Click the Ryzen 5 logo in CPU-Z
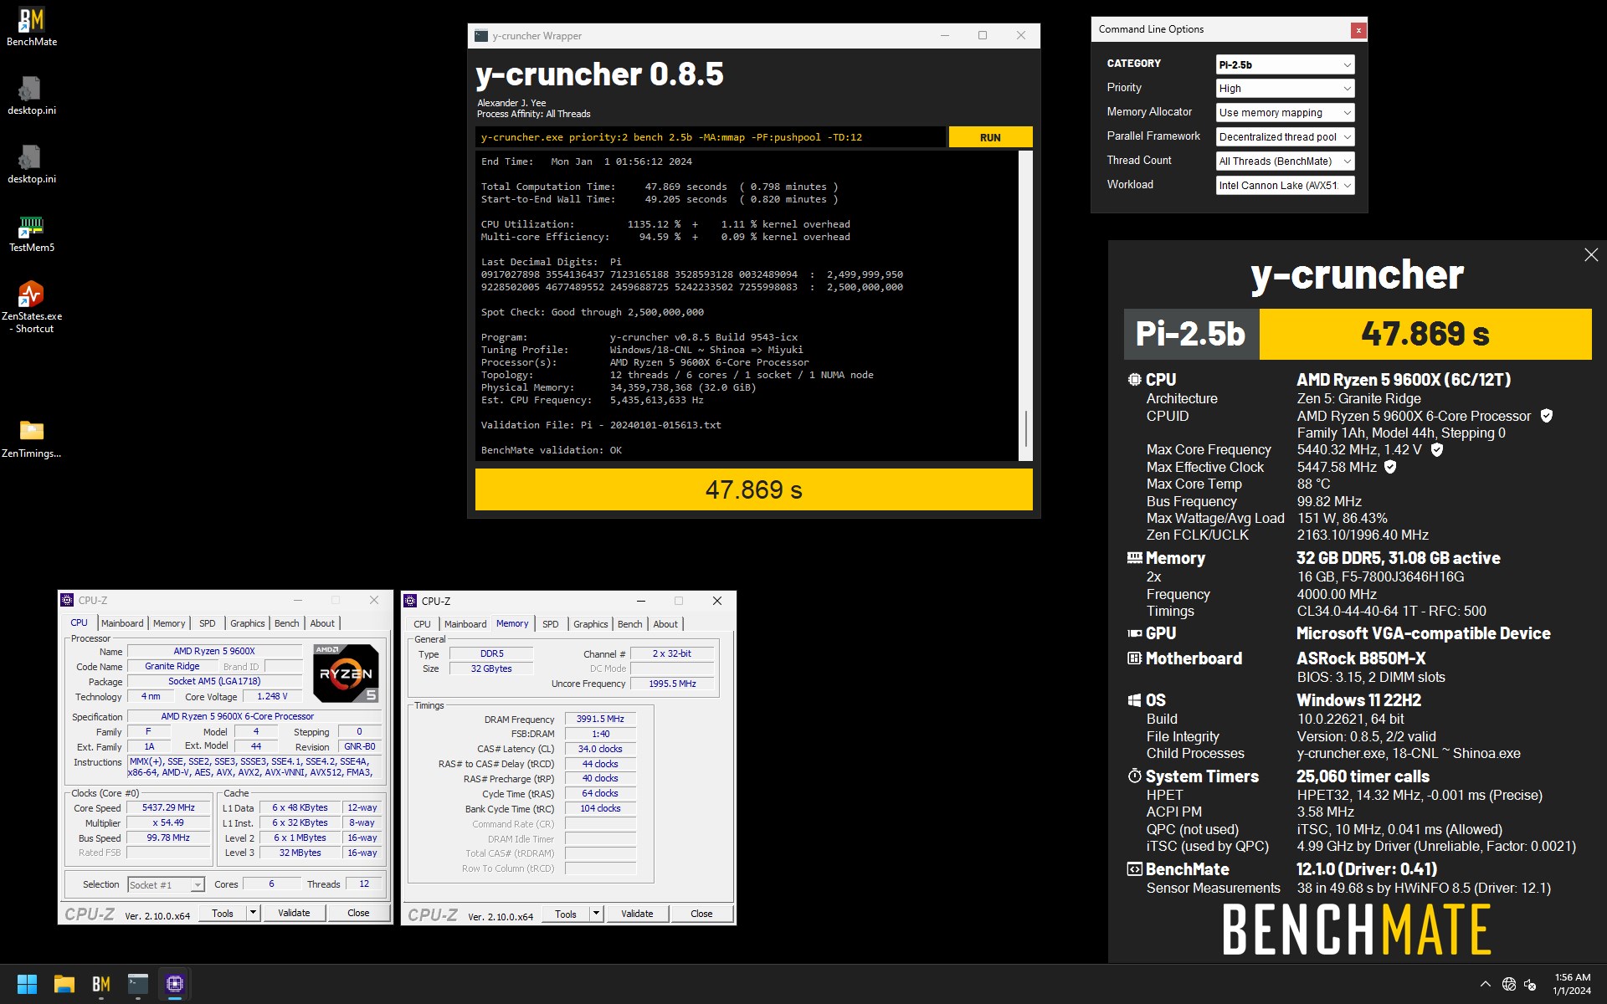The height and width of the screenshot is (1004, 1607). pos(346,673)
